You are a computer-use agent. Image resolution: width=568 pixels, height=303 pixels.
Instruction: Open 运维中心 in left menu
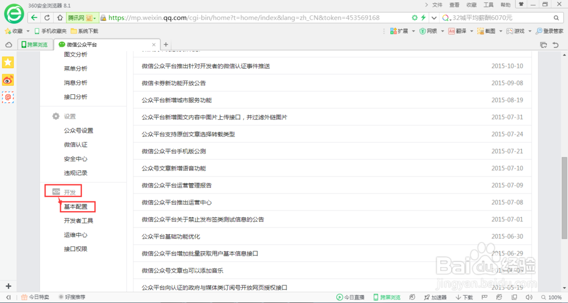(76, 235)
